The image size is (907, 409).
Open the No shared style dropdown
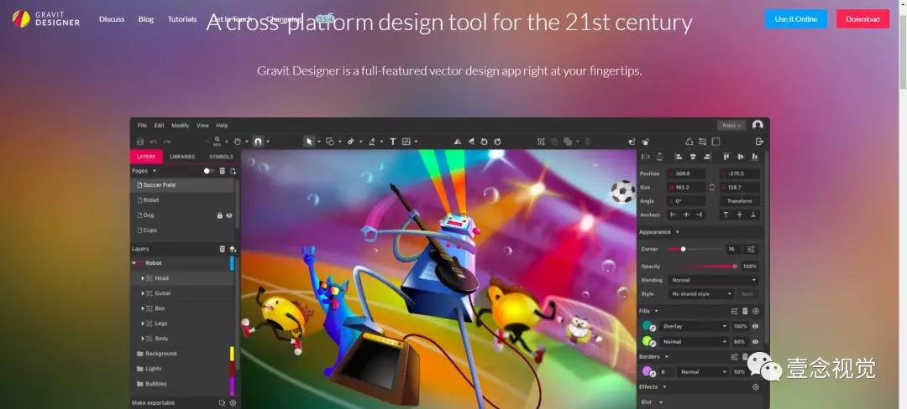coord(701,293)
